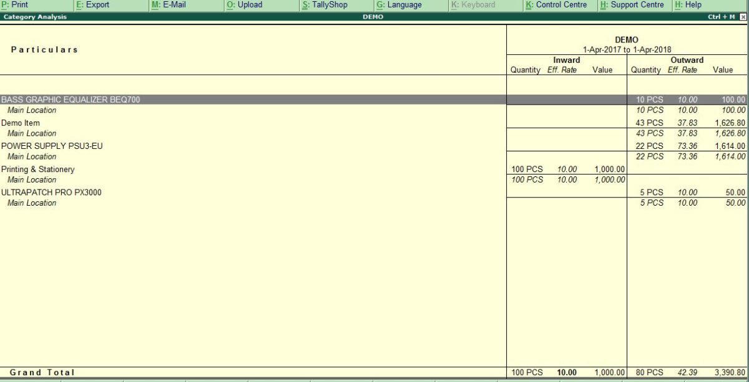Upload the report to a server
The height and width of the screenshot is (382, 749).
tap(247, 4)
